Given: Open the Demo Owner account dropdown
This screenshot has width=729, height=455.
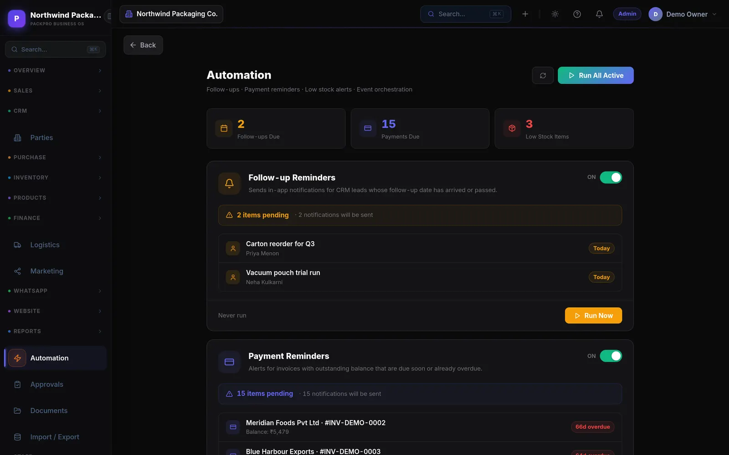Looking at the screenshot, I should tap(683, 14).
